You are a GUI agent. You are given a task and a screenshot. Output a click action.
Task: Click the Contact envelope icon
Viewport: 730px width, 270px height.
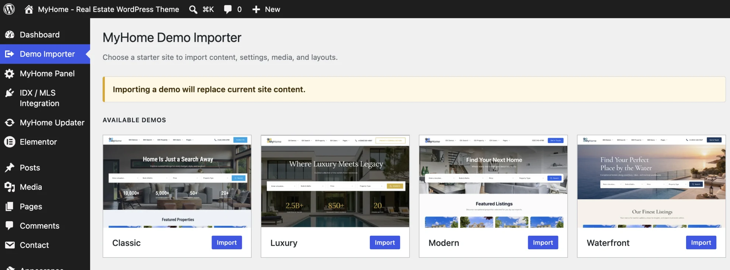[x=10, y=245]
